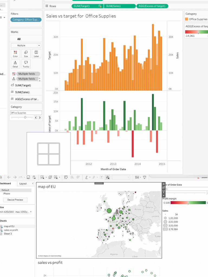Click the map of EU drag handle

(x=99, y=183)
